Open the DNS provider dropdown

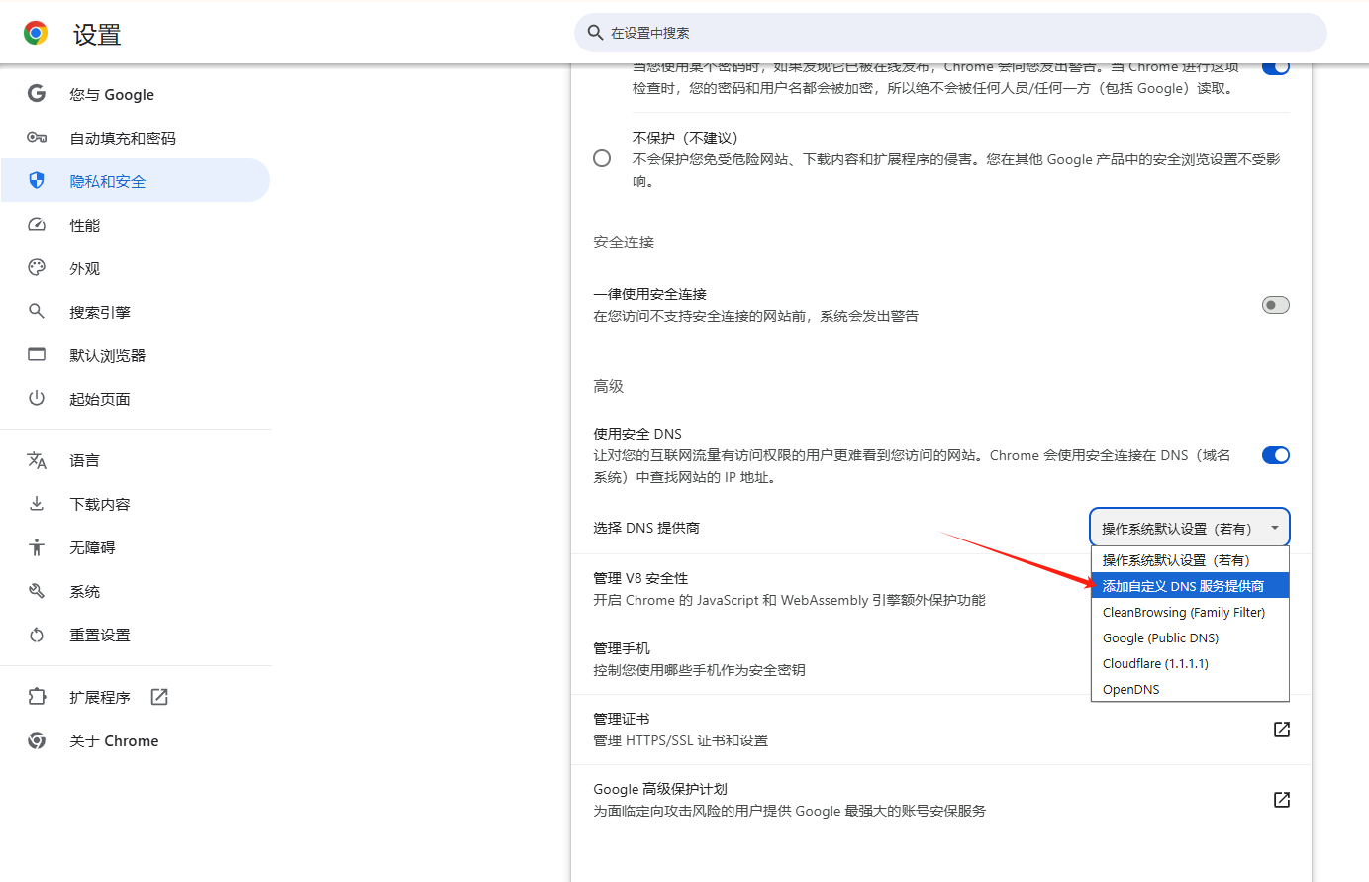[1190, 528]
